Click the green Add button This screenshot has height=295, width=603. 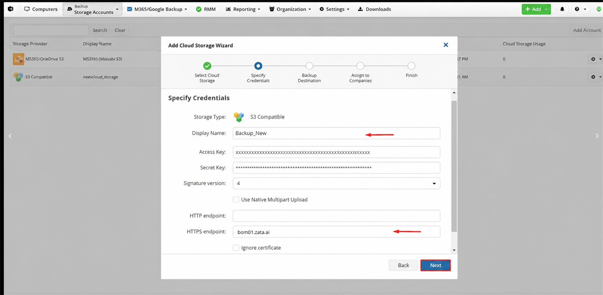point(536,9)
